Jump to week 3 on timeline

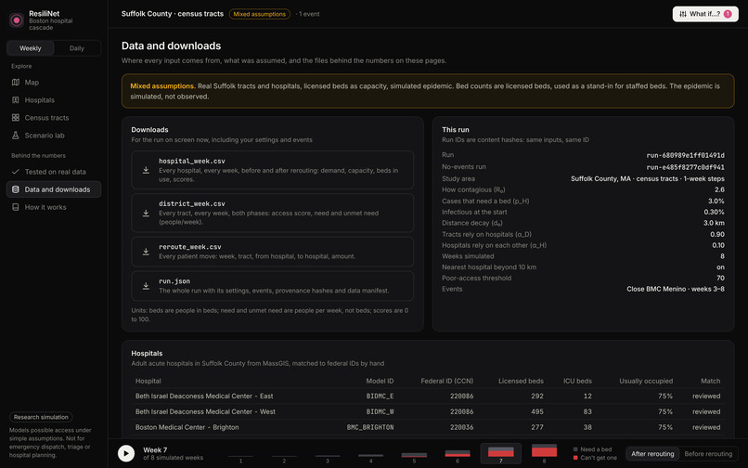tap(328, 454)
